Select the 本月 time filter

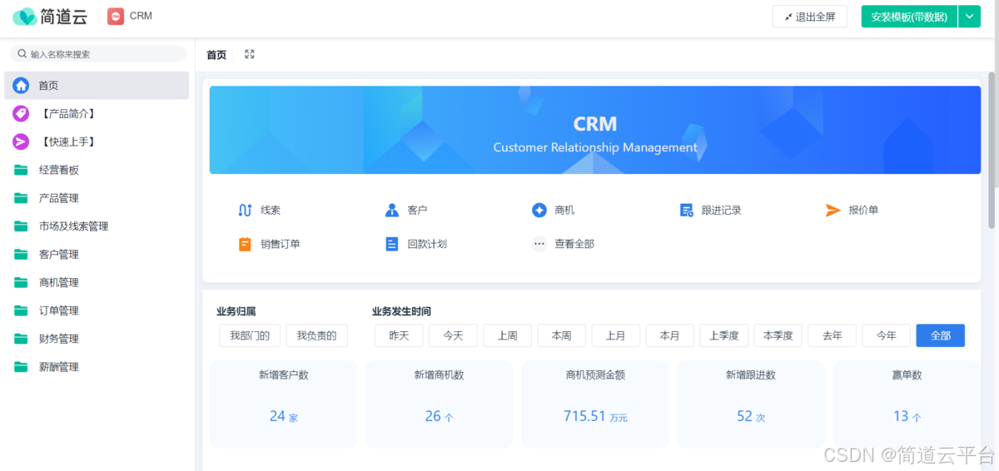pyautogui.click(x=670, y=335)
